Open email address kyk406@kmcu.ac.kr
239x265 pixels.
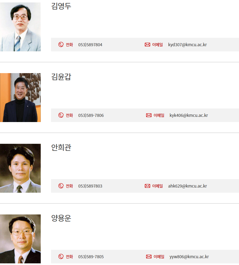point(189,116)
